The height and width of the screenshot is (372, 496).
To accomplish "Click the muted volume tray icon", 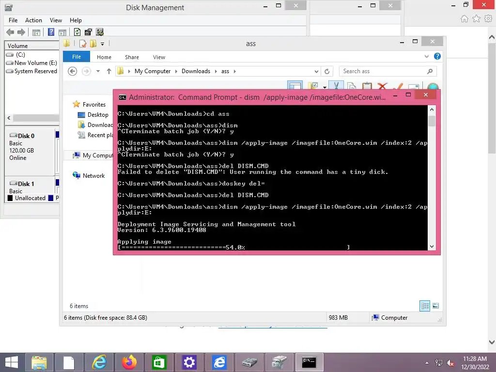I will [450, 362].
